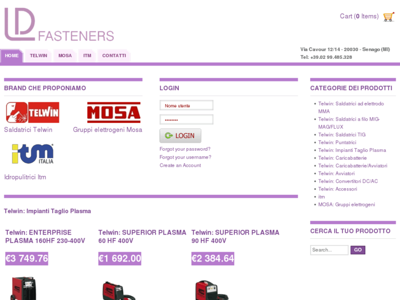Open Telwin: Accessori category

[x=338, y=189]
